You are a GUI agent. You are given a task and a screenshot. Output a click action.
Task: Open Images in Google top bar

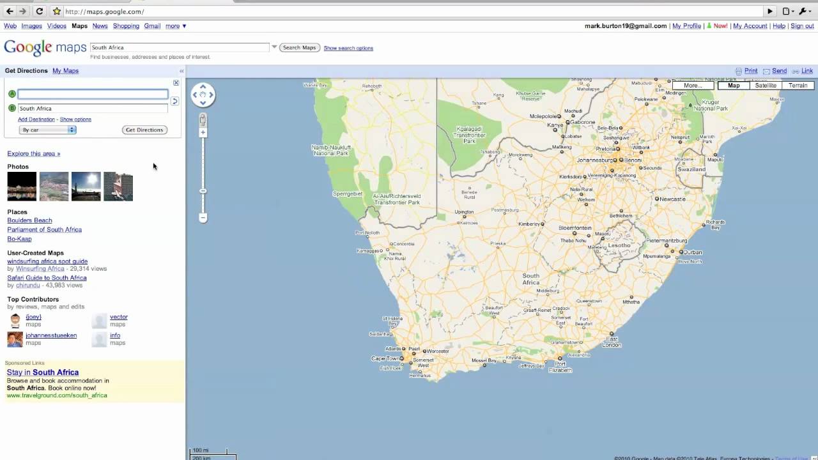31,26
